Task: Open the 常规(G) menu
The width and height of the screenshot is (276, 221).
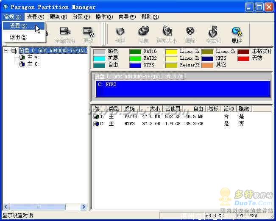Action: (13, 17)
